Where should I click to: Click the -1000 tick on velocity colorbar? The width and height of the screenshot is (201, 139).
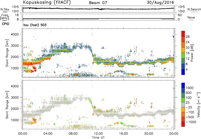[x=191, y=122]
